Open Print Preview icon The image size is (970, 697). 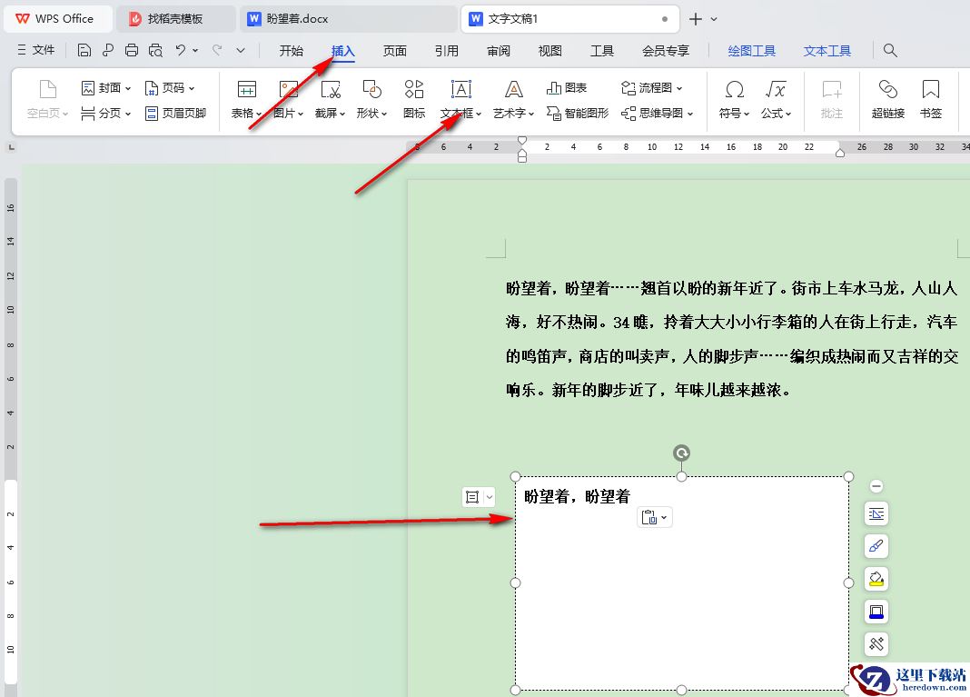(x=155, y=50)
